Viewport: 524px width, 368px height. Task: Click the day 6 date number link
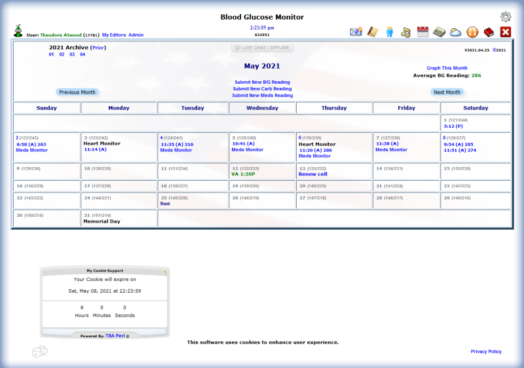[x=300, y=138]
